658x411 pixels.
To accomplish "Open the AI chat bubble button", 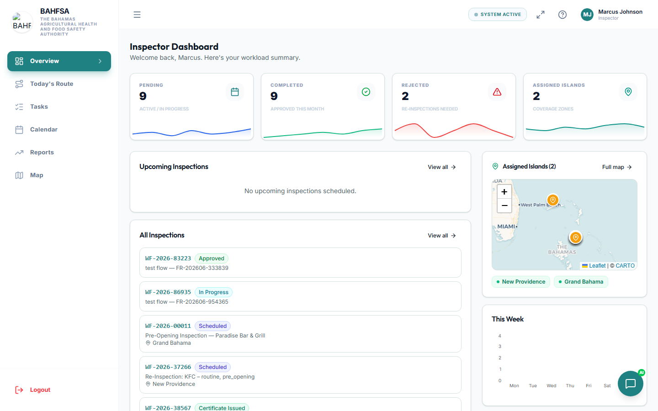I will pyautogui.click(x=631, y=384).
